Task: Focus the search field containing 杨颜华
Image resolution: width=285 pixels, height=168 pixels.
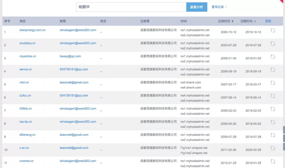Action: (131, 7)
